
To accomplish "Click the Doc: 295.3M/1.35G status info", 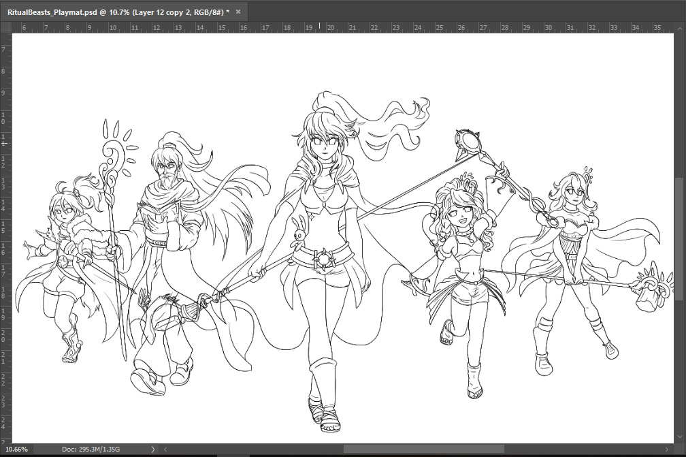I will pos(91,449).
